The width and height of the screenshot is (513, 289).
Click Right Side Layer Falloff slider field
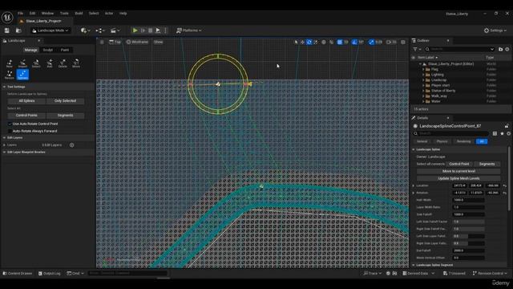pyautogui.click(x=468, y=243)
